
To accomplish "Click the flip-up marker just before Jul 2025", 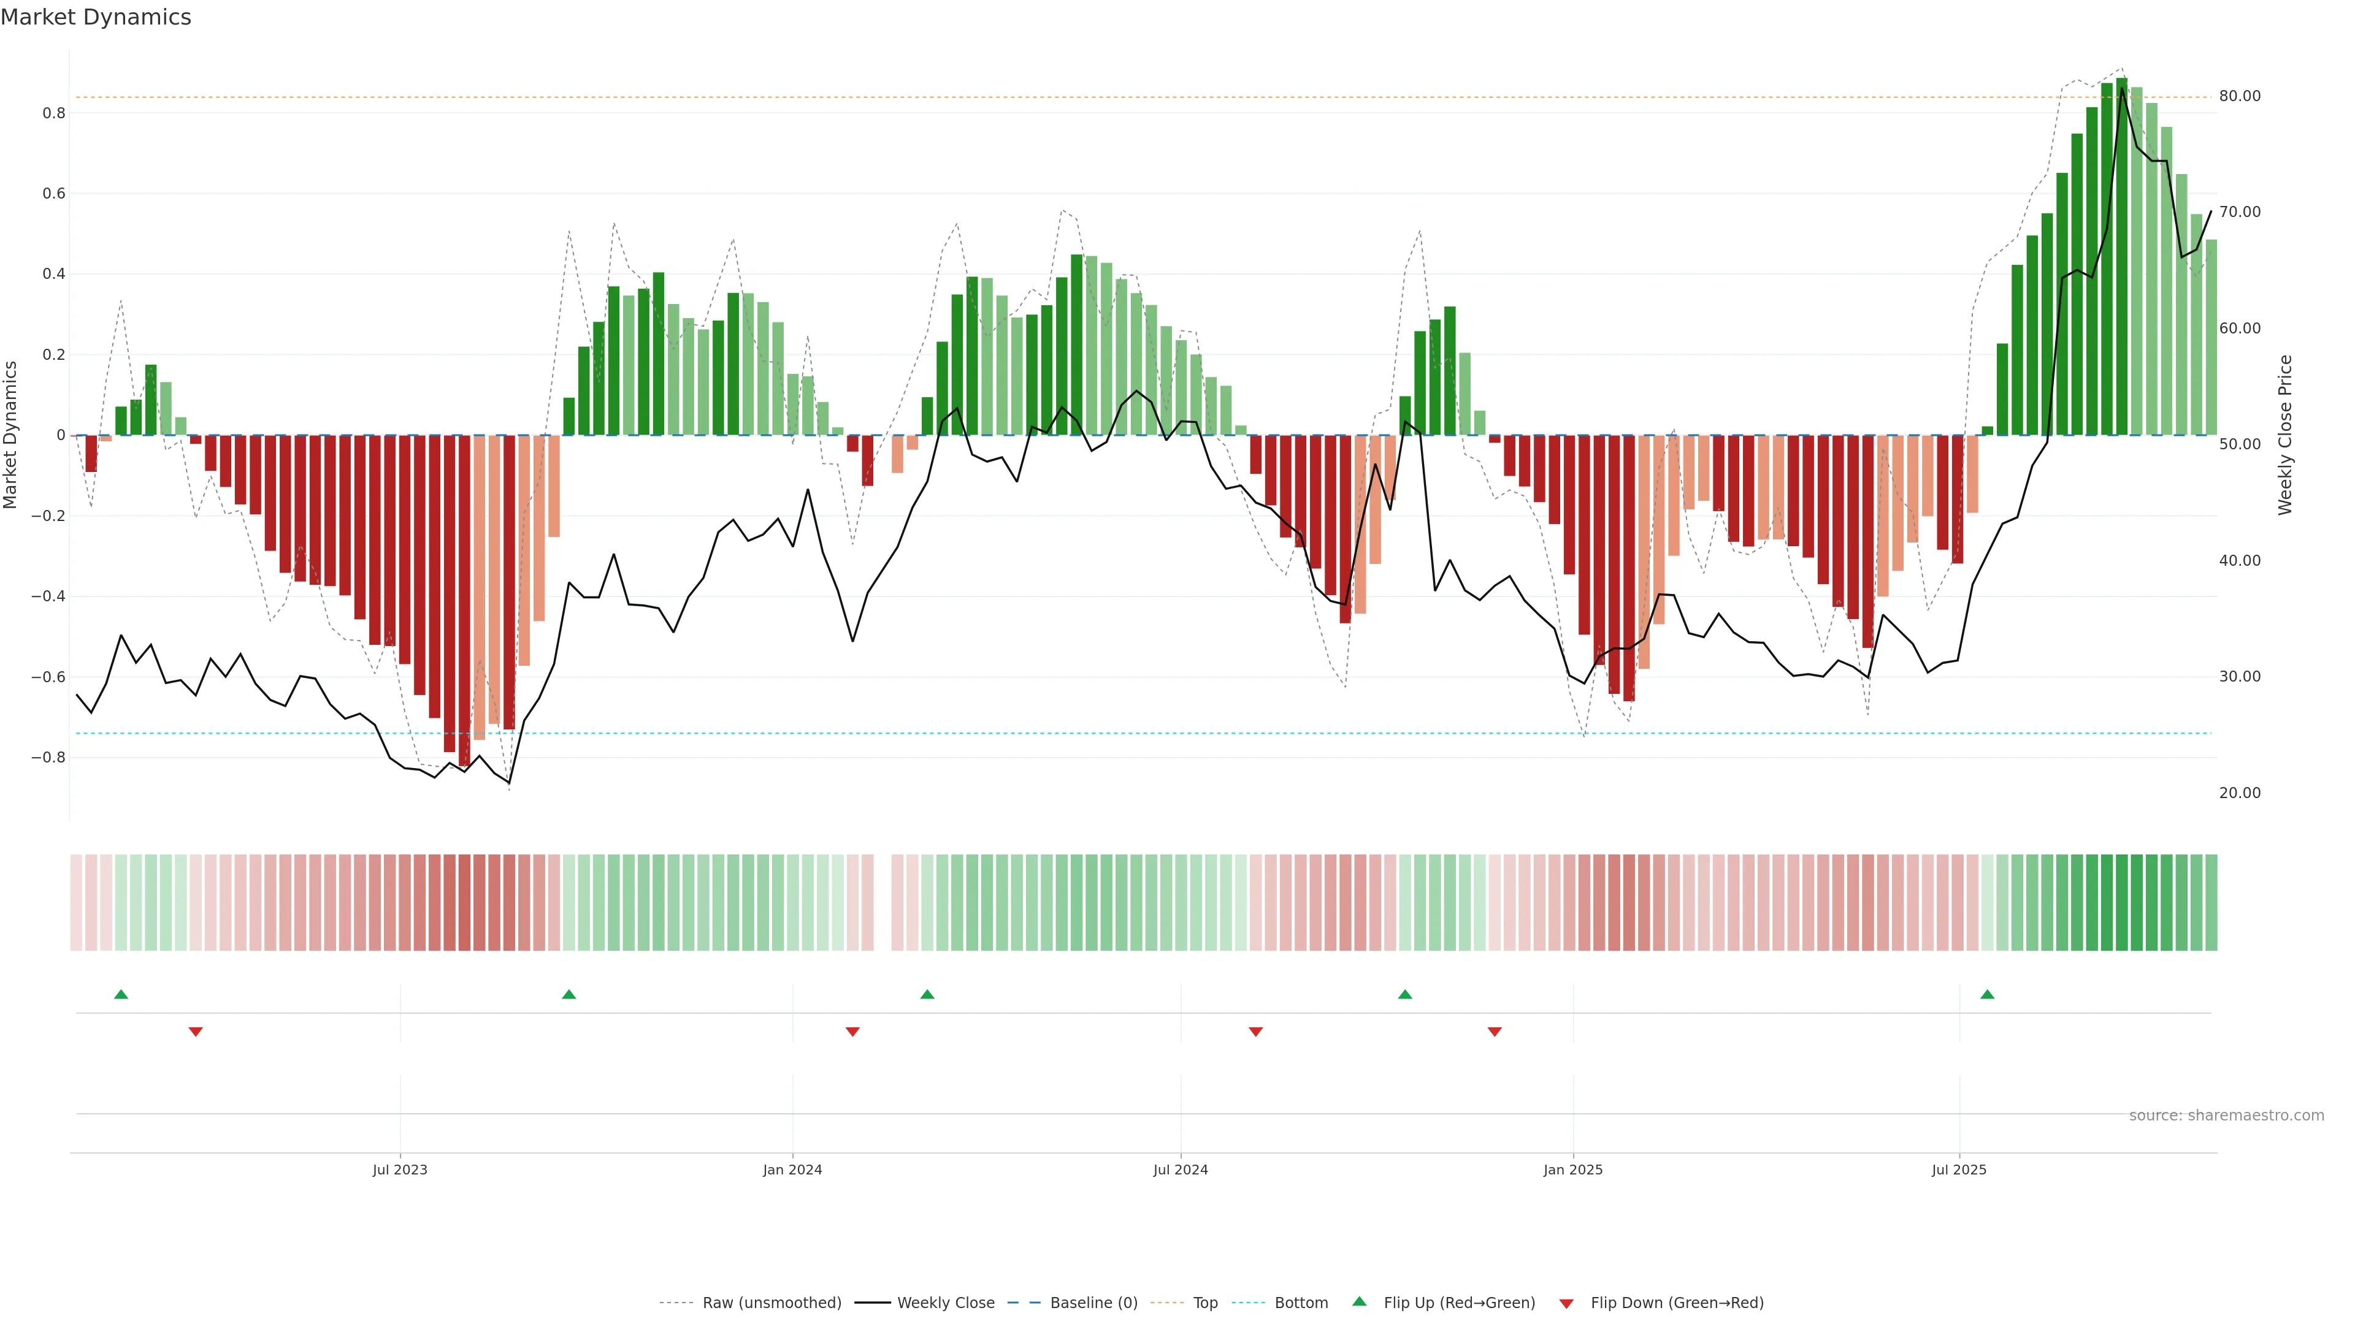I will pyautogui.click(x=1986, y=994).
